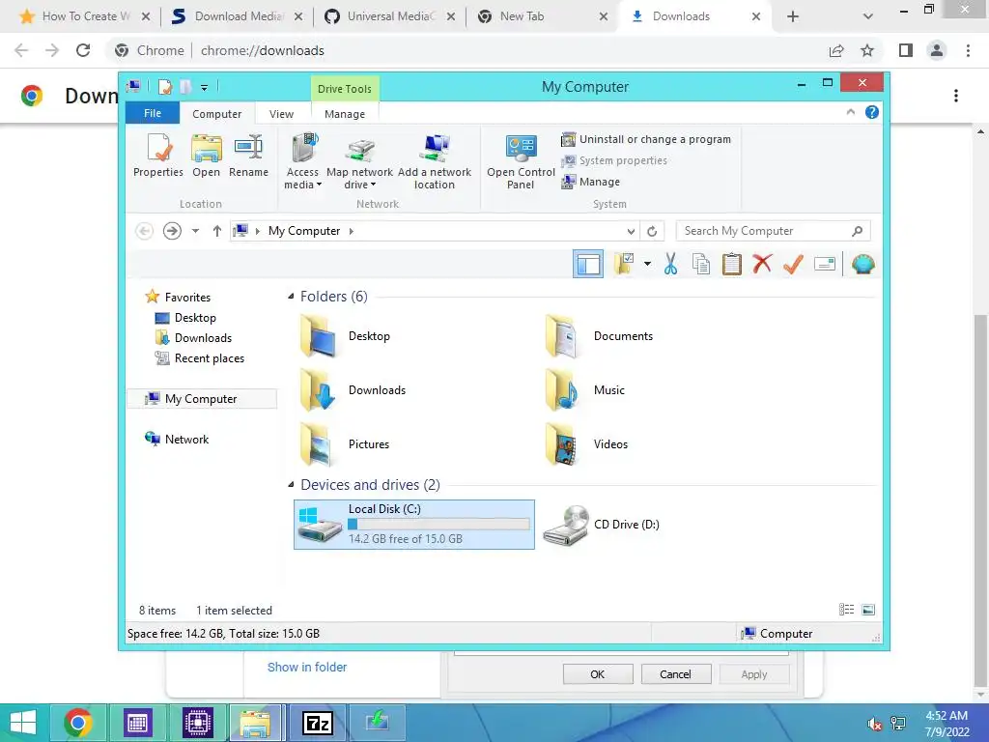Switch to details view icon
Viewport: 989px width, 742px height.
point(846,610)
